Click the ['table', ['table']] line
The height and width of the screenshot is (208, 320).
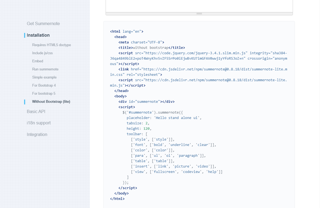click(x=153, y=161)
